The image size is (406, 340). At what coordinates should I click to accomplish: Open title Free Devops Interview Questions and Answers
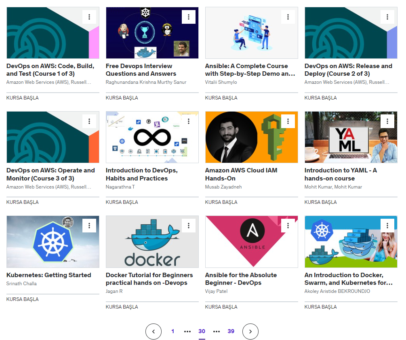point(141,70)
